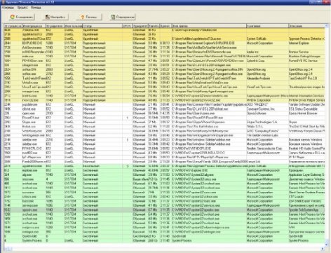Select the Skype.exe process row
331x253 pixels.
pos(164,122)
